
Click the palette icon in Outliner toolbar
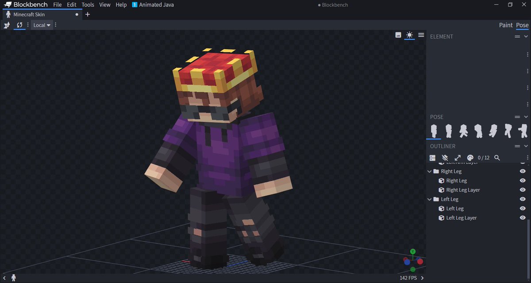[x=470, y=158]
